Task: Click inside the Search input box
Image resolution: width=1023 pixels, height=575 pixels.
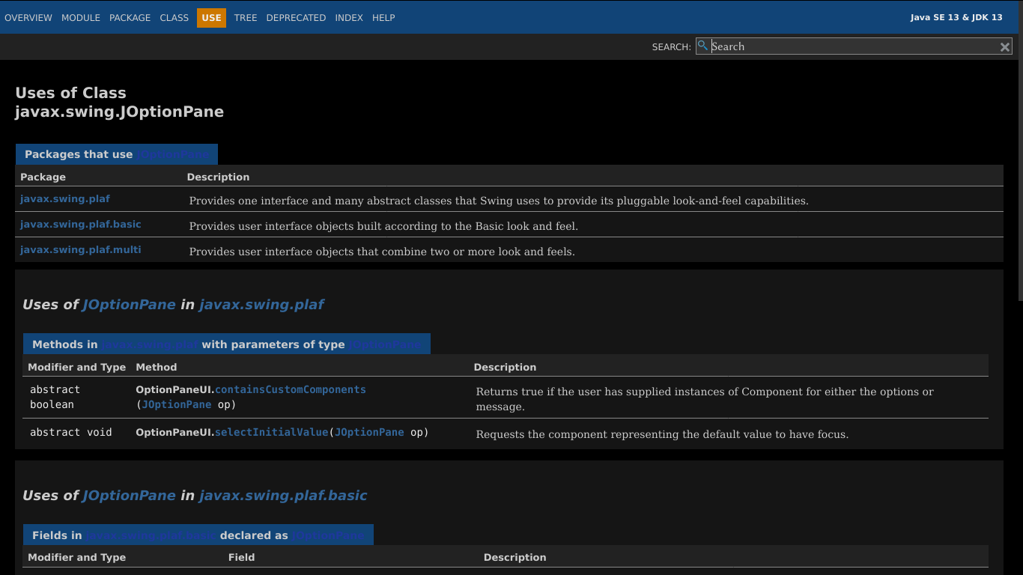Action: [854, 46]
